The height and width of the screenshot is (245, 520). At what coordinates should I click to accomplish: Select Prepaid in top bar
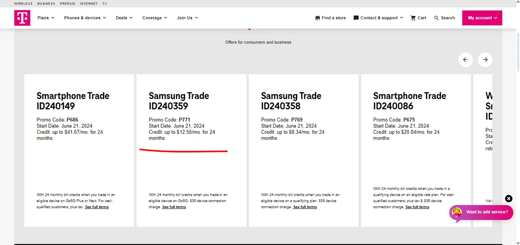[x=67, y=3]
